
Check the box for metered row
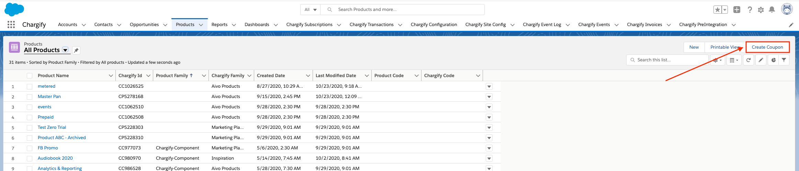[x=30, y=86]
